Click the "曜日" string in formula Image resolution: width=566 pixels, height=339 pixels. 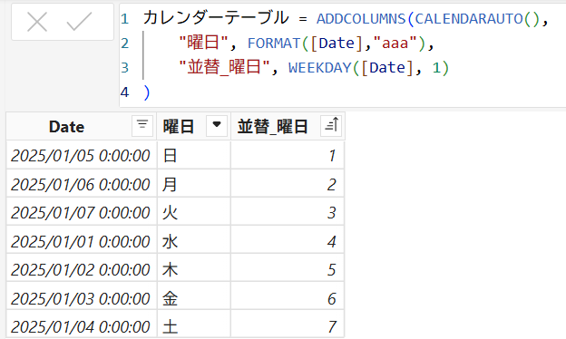[x=203, y=44]
